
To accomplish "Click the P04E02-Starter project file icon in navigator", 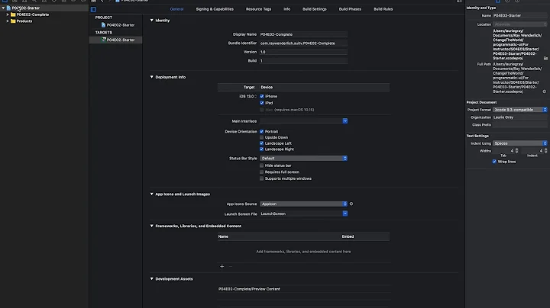I will tap(9, 8).
